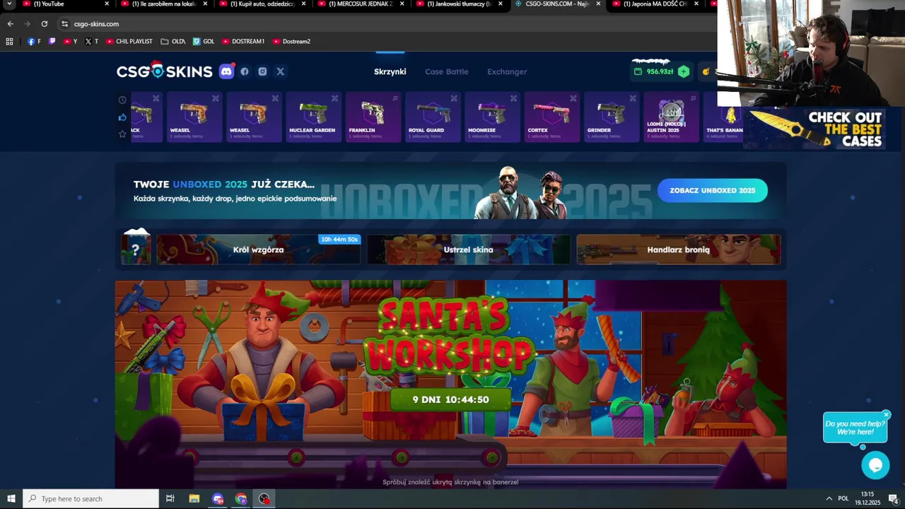
Task: Open Chrome from the taskbar
Action: click(x=241, y=498)
